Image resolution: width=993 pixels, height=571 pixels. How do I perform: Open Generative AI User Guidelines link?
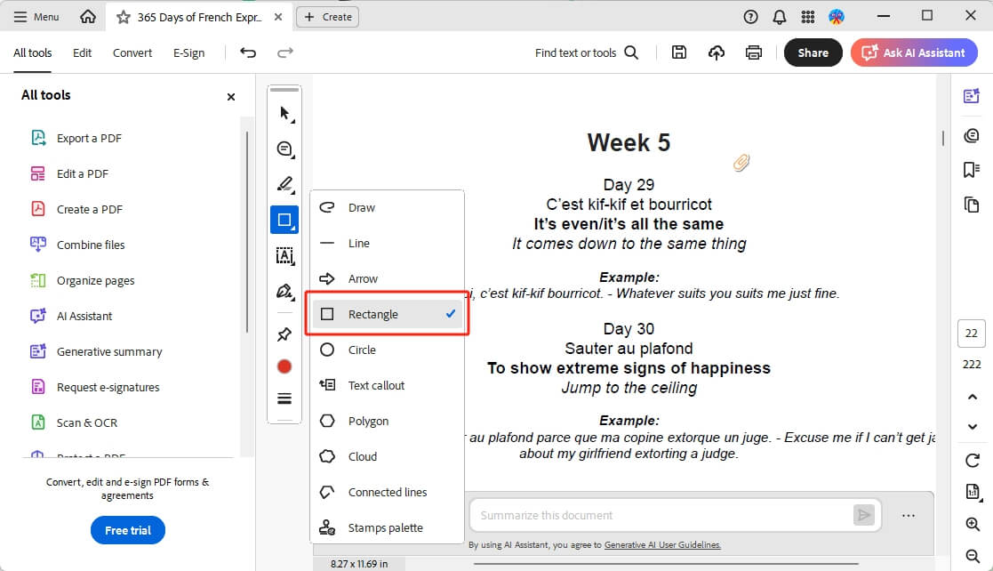coord(662,544)
